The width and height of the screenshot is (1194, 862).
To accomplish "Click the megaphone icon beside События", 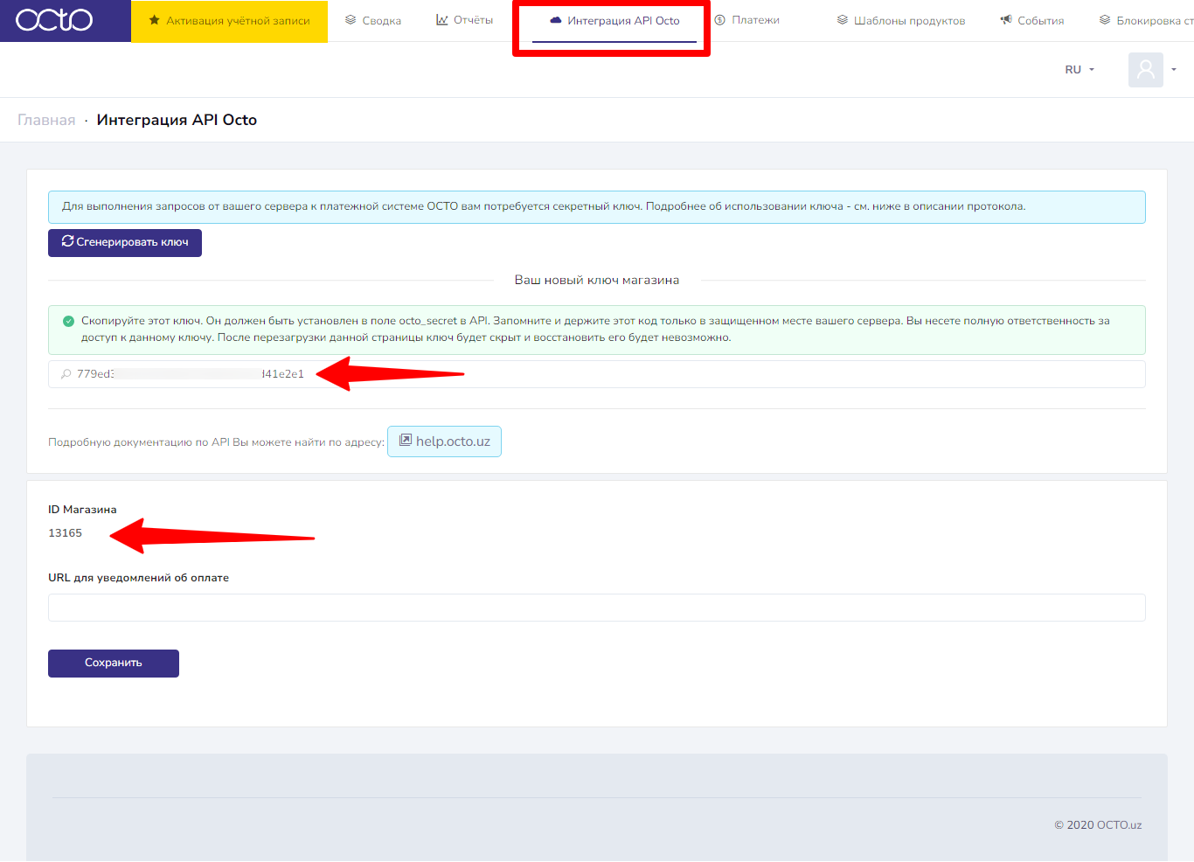I will tap(1006, 20).
